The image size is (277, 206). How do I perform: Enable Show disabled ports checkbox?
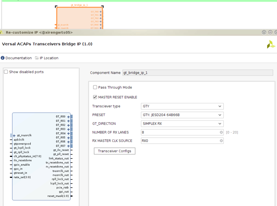tap(6, 72)
